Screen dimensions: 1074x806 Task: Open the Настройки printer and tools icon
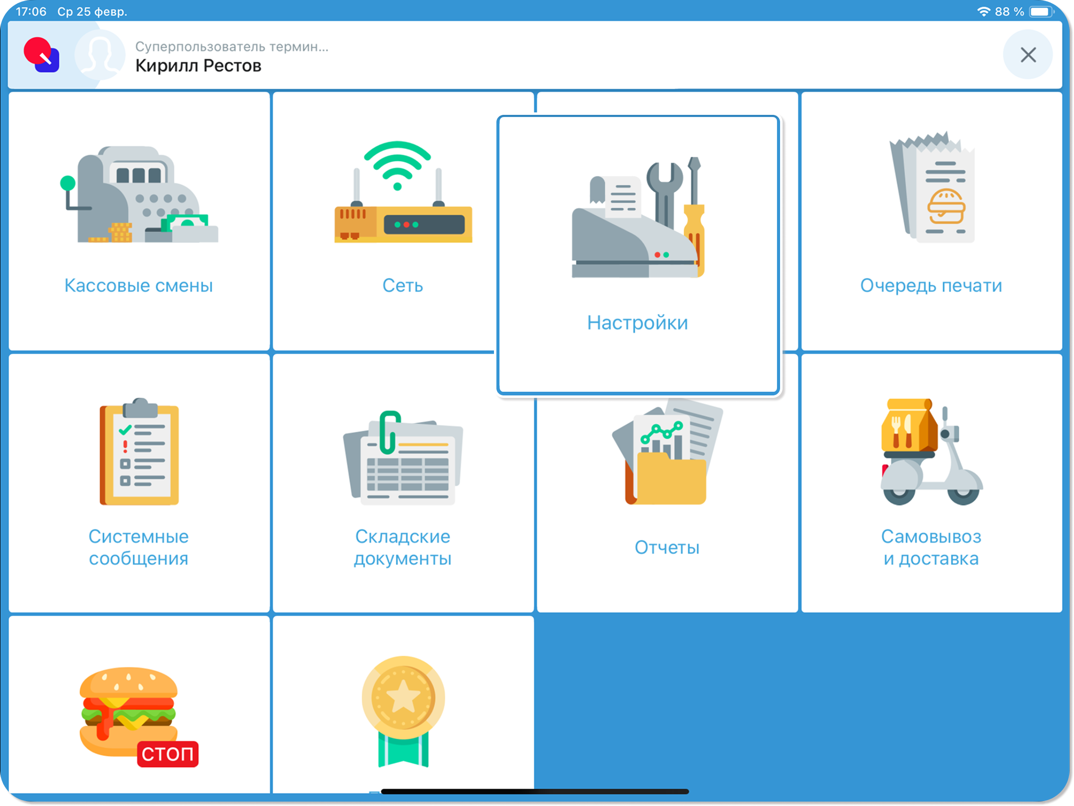tap(638, 218)
